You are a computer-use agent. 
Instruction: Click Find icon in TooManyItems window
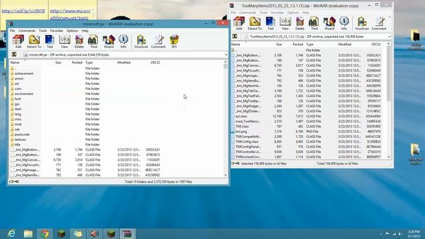(314, 23)
